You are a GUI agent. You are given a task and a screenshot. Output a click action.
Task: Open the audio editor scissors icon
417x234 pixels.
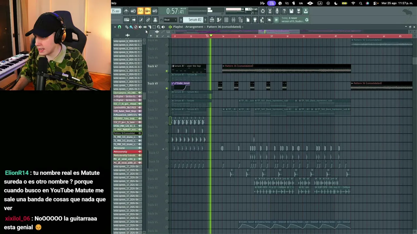click(270, 11)
